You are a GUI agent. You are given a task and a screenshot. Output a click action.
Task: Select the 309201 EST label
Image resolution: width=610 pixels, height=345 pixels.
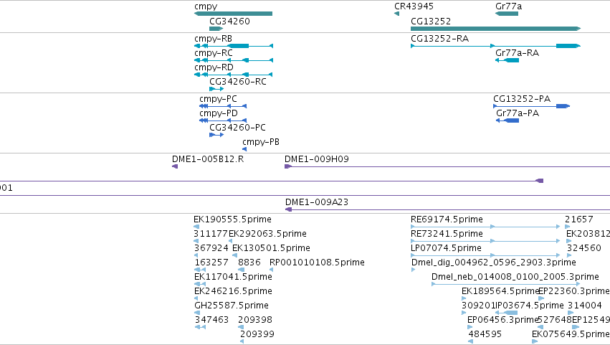point(479,306)
